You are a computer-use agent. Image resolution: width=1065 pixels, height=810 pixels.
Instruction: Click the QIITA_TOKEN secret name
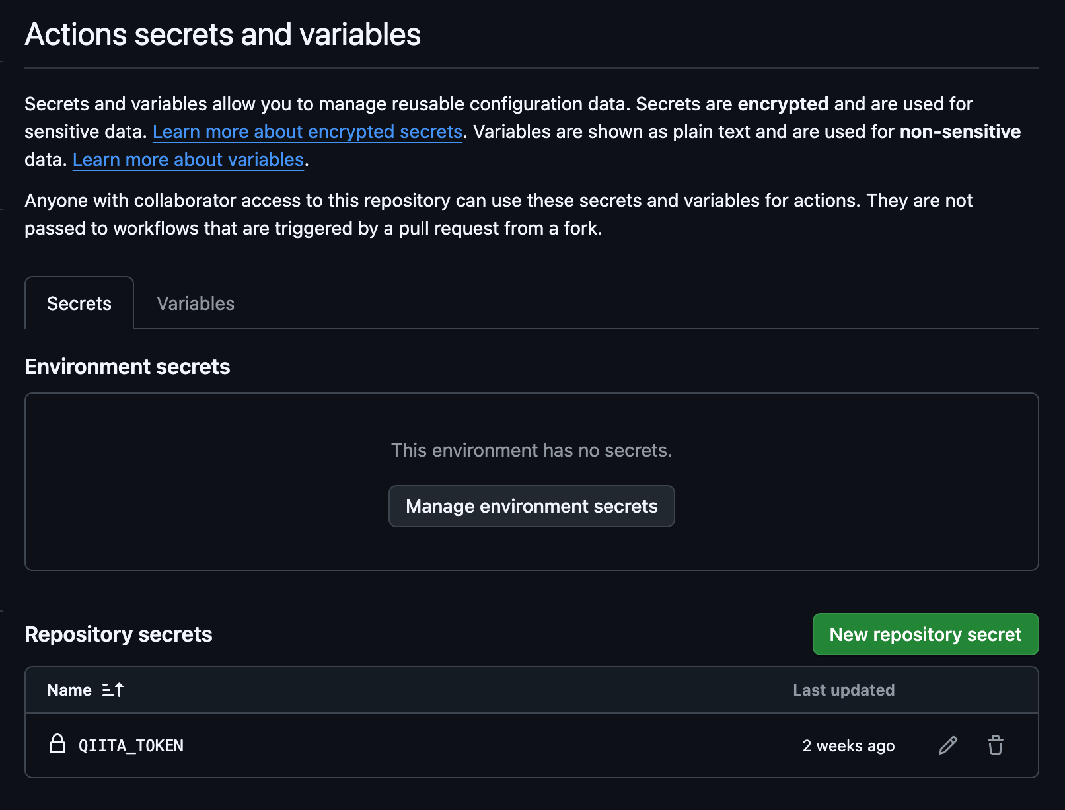[131, 746]
